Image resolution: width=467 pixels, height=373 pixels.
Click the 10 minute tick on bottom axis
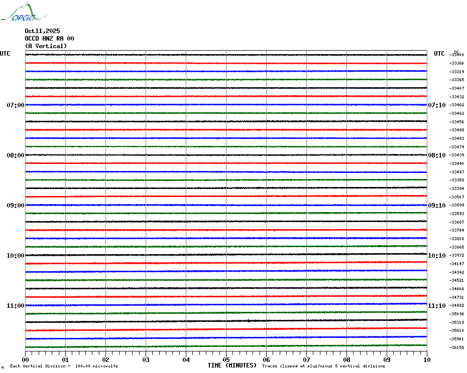point(426,359)
